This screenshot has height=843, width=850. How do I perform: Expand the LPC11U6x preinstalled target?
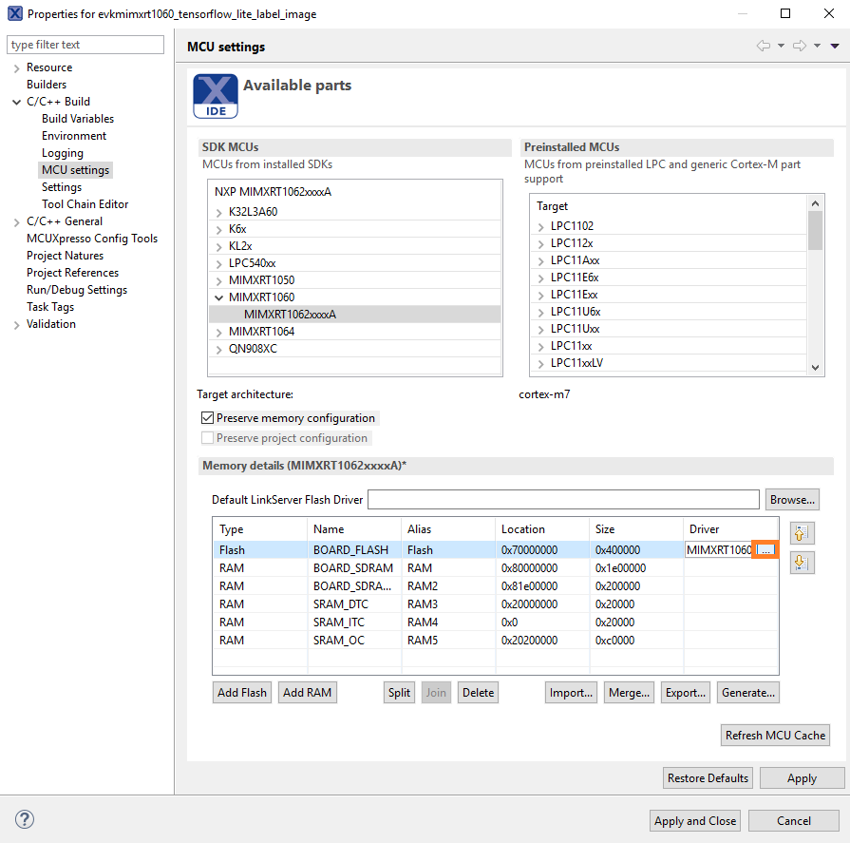point(540,312)
